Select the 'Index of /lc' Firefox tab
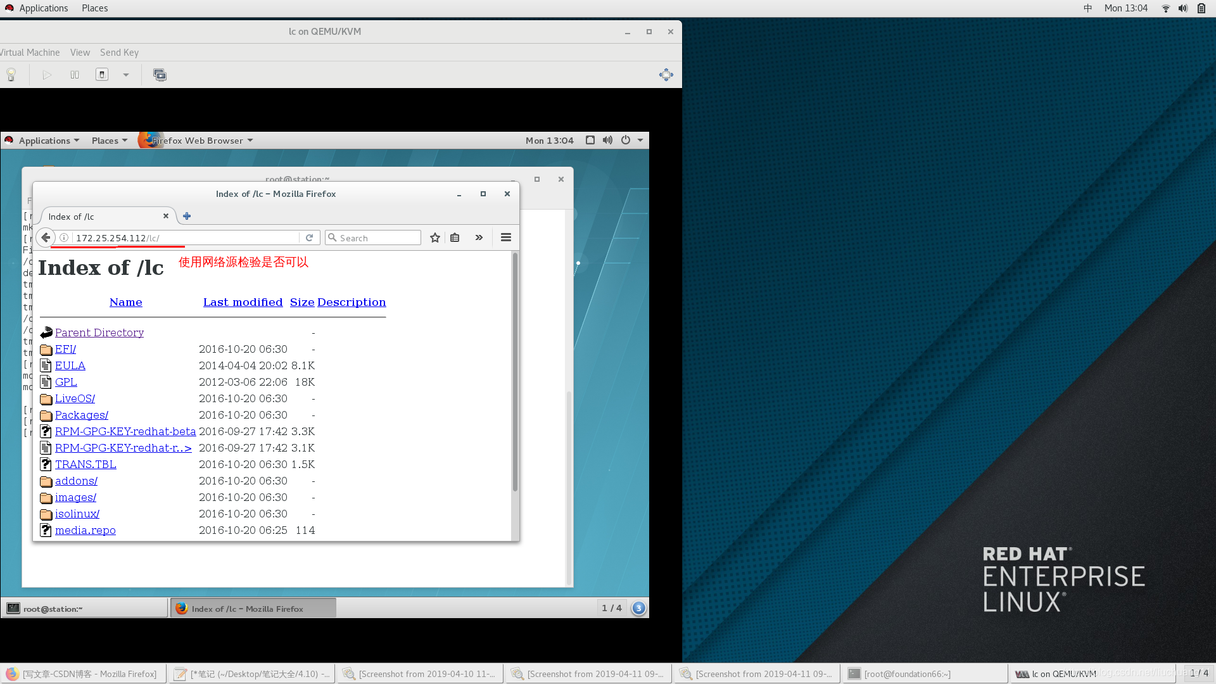Viewport: 1216px width, 684px height. pos(104,217)
